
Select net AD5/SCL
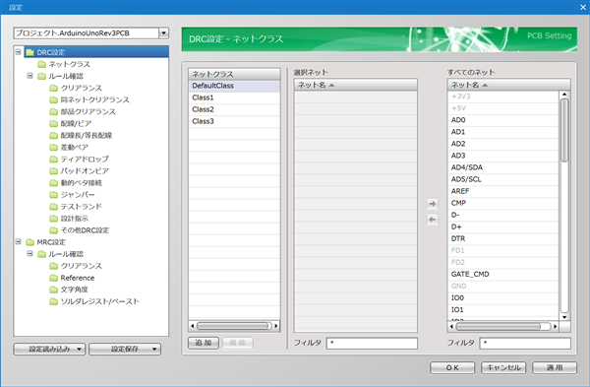[x=503, y=179]
